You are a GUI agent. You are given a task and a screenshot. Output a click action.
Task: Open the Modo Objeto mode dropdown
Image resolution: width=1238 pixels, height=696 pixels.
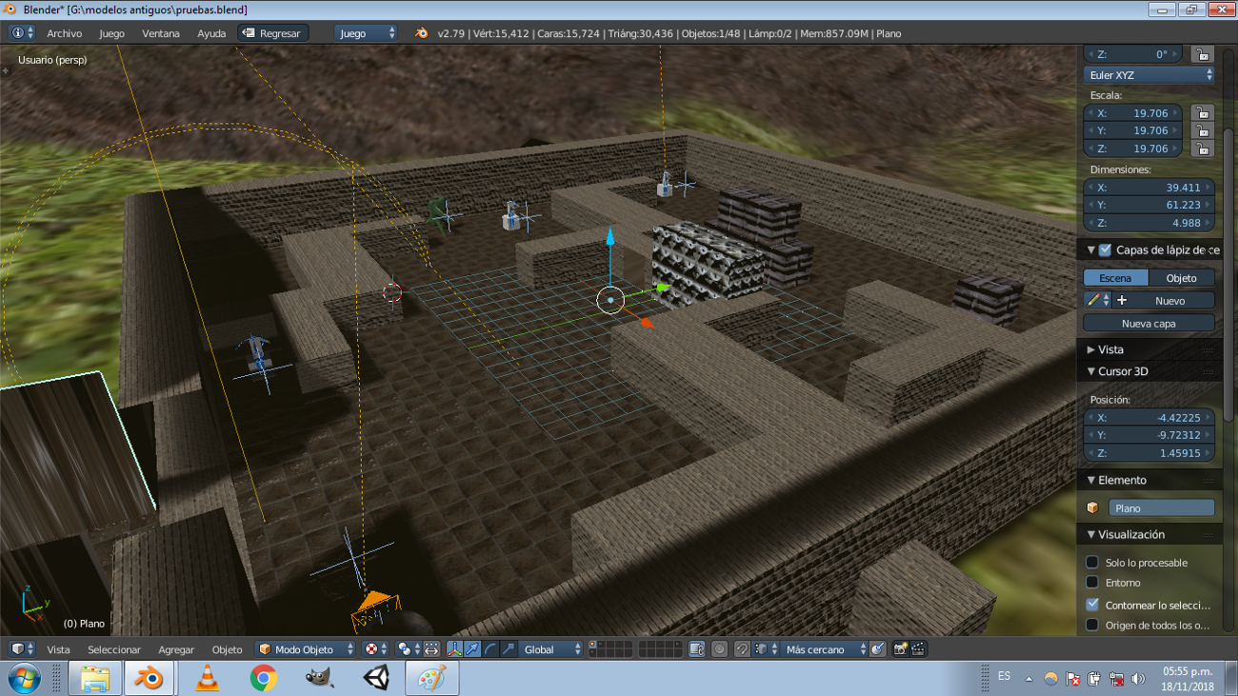tap(303, 649)
